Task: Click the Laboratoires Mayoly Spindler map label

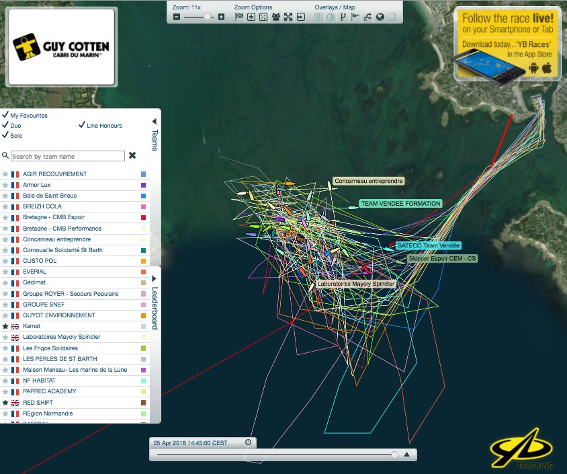Action: (x=356, y=284)
